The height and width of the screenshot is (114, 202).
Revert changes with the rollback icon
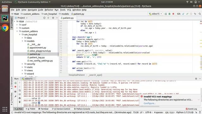pyautogui.click(x=195, y=14)
